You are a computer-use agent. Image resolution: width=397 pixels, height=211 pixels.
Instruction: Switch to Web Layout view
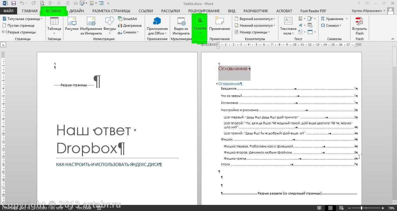tap(341, 208)
